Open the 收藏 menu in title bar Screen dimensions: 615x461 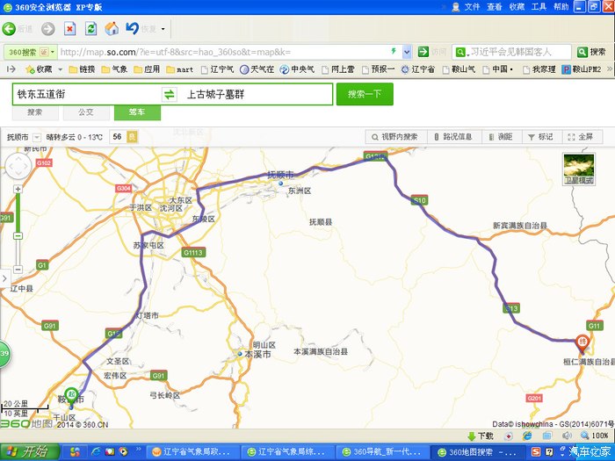[x=517, y=7]
